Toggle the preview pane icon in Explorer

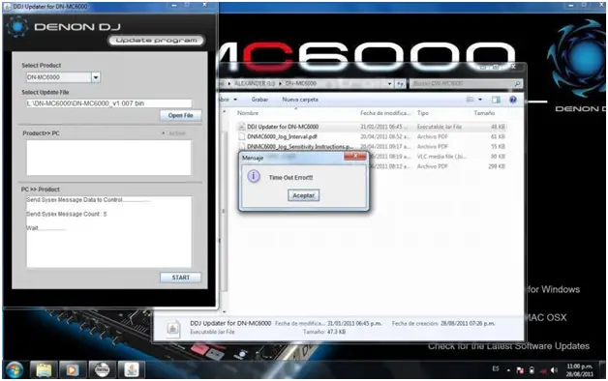click(x=496, y=100)
